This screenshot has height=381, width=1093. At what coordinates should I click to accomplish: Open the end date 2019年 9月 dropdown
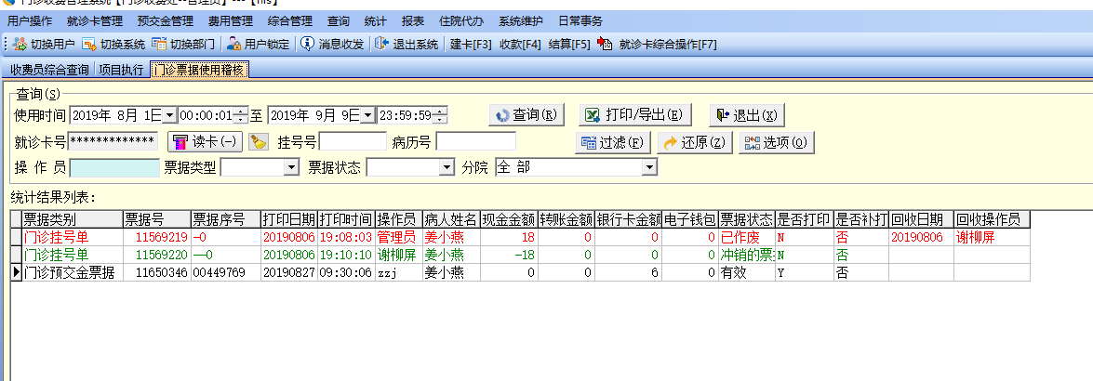[x=368, y=115]
